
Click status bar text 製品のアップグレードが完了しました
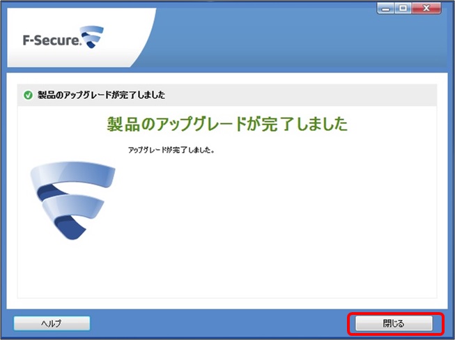(x=101, y=95)
